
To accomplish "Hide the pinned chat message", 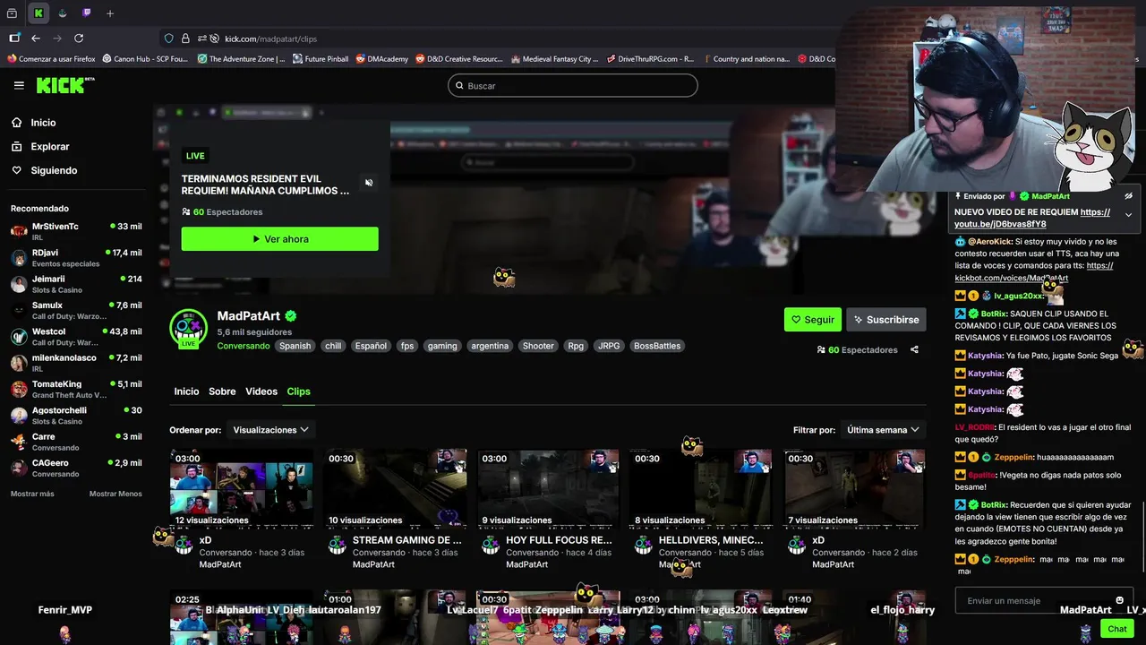I will tap(1128, 196).
